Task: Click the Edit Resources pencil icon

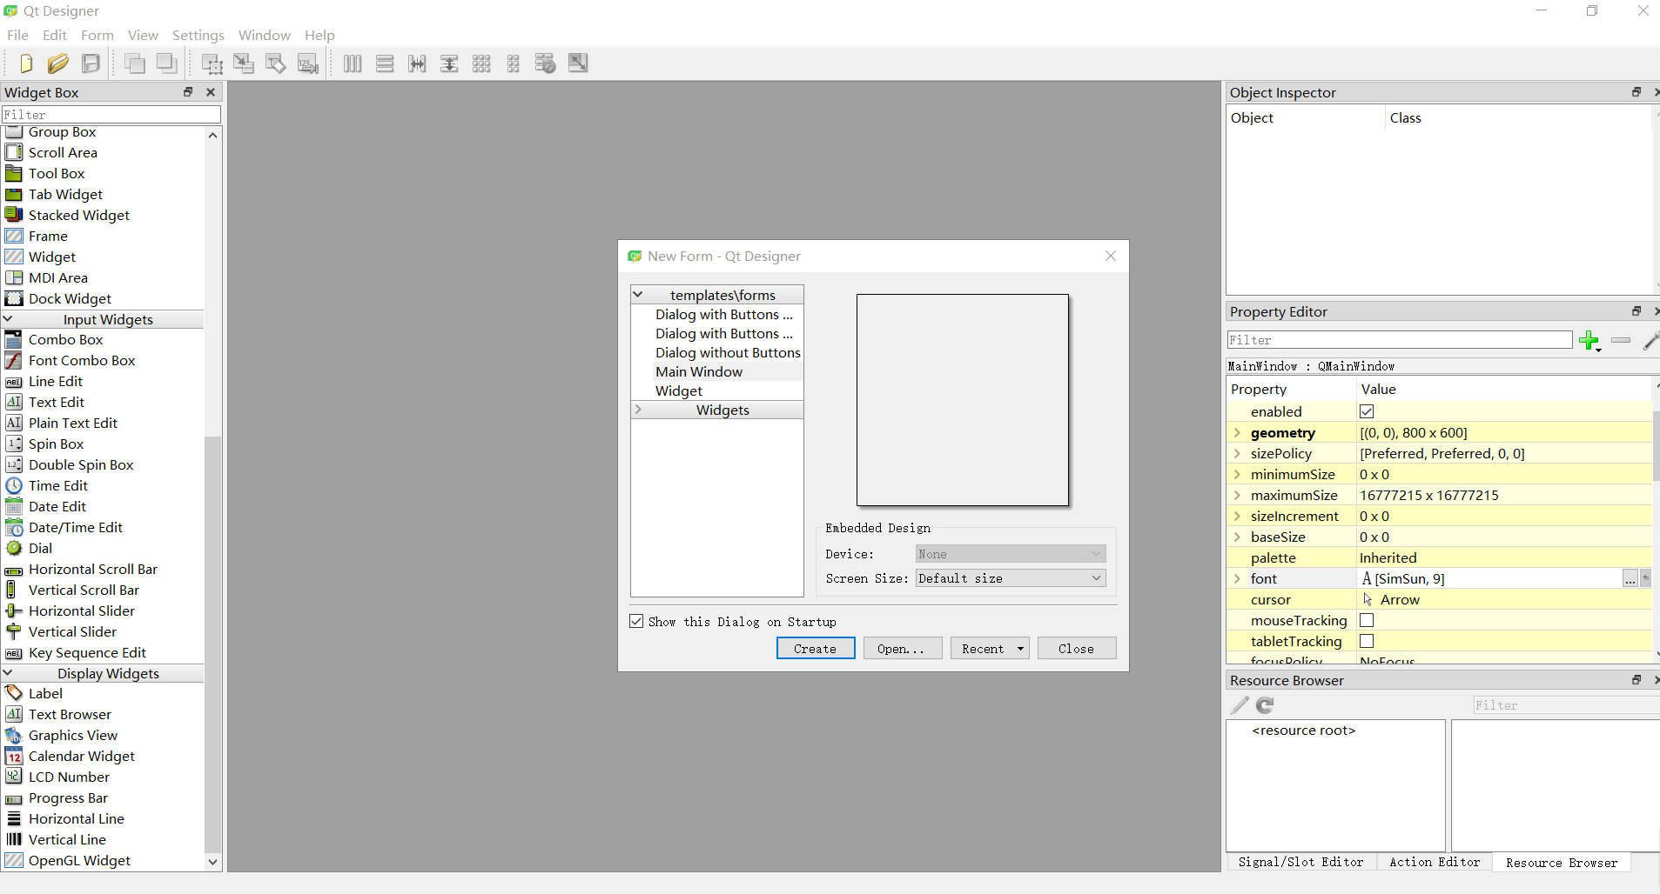Action: [1238, 705]
